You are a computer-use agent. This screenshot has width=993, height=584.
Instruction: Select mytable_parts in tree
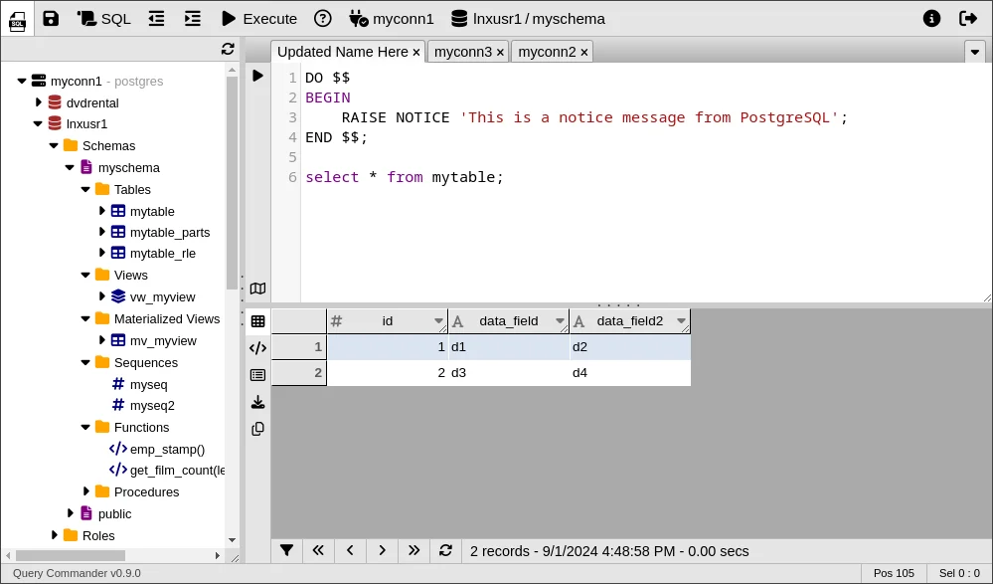[170, 233]
